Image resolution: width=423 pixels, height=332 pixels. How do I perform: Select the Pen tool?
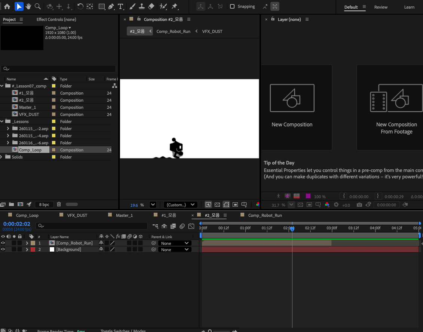[x=111, y=6]
